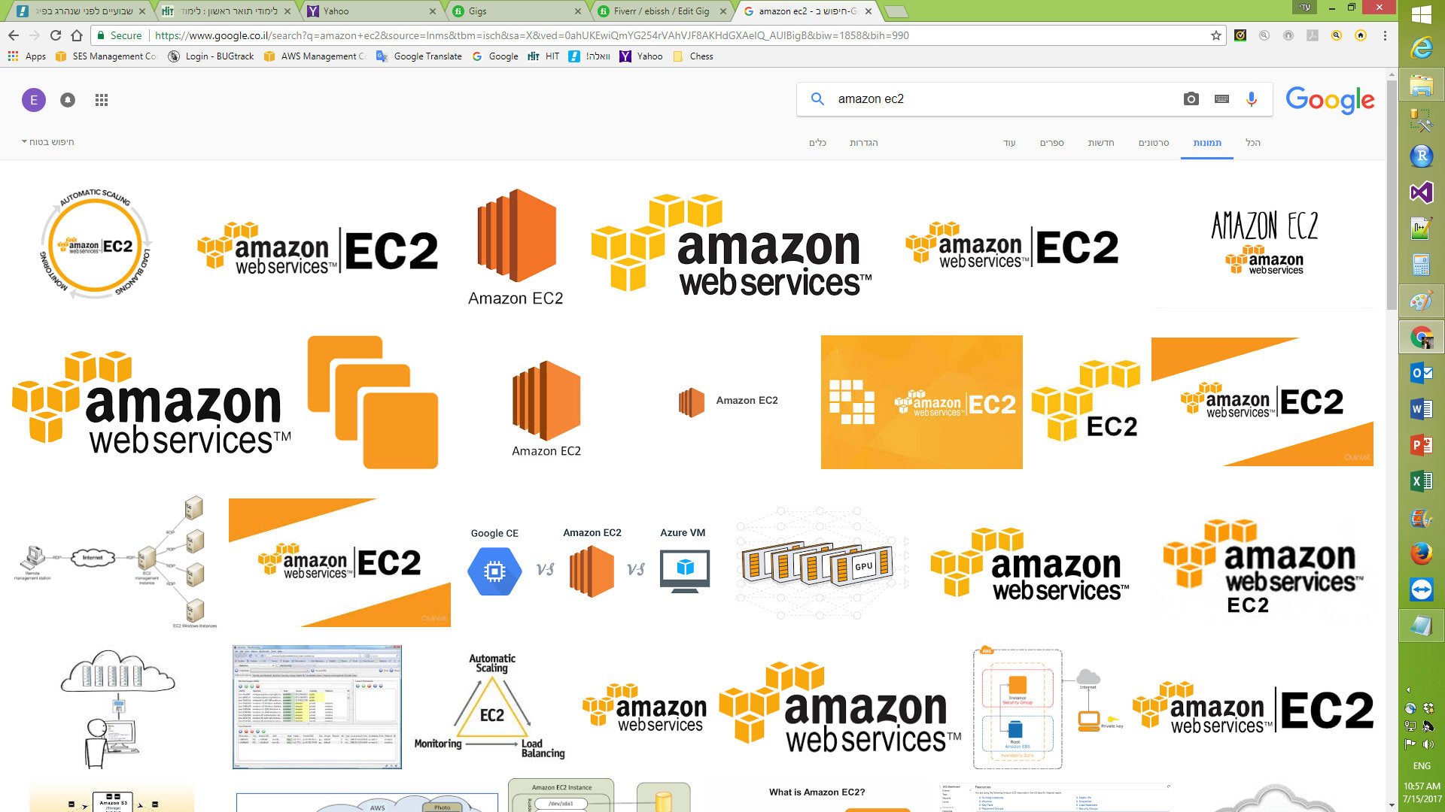Viewport: 1445px width, 812px height.
Task: Expand the SafeSearch dropdown
Action: [47, 142]
